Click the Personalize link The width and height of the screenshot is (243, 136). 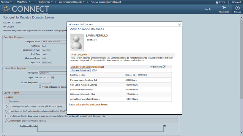[155, 67]
